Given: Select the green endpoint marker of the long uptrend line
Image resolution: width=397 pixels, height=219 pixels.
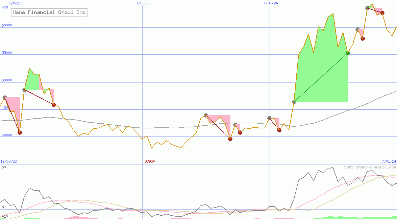Looking at the screenshot, I should tap(348, 53).
